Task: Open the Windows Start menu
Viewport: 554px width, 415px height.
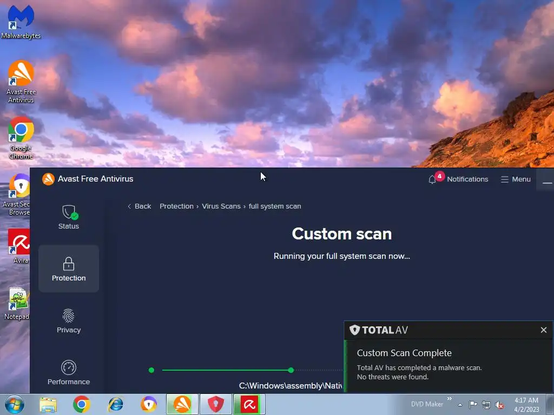Action: [15, 404]
